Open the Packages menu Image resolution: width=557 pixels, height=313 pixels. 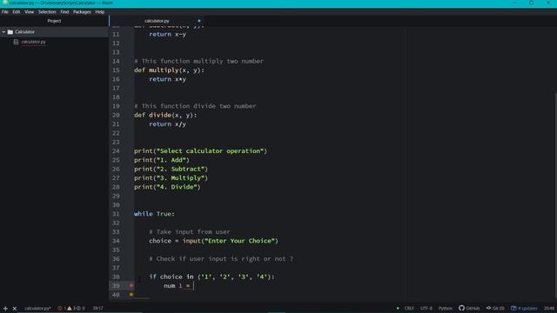[82, 11]
